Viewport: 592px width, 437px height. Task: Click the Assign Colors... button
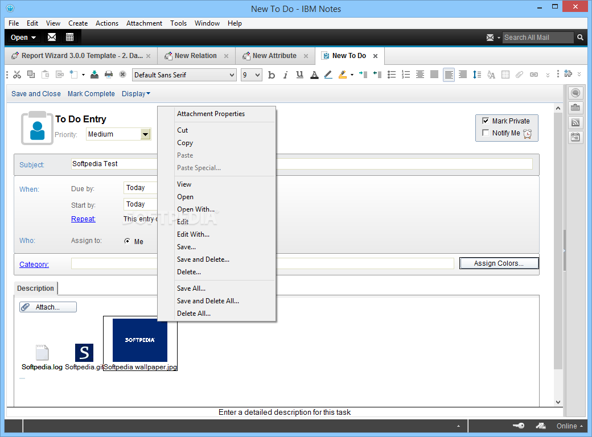click(x=499, y=263)
